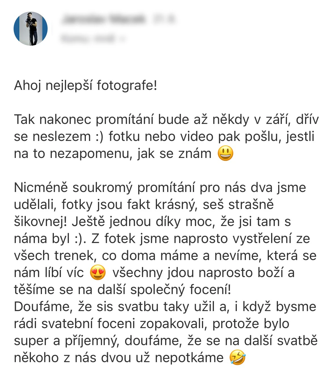Tap the word 'focení!' ending the těšíme sentence
334x378 pixels.
(210, 290)
